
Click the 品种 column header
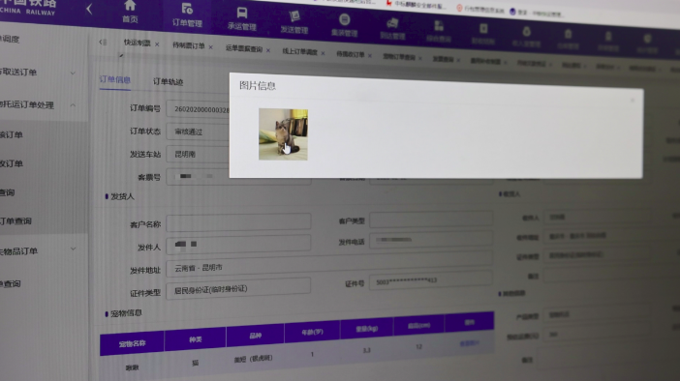click(255, 336)
